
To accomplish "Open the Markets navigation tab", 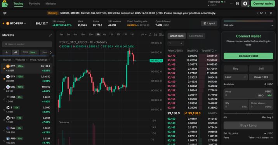I will (50, 3).
